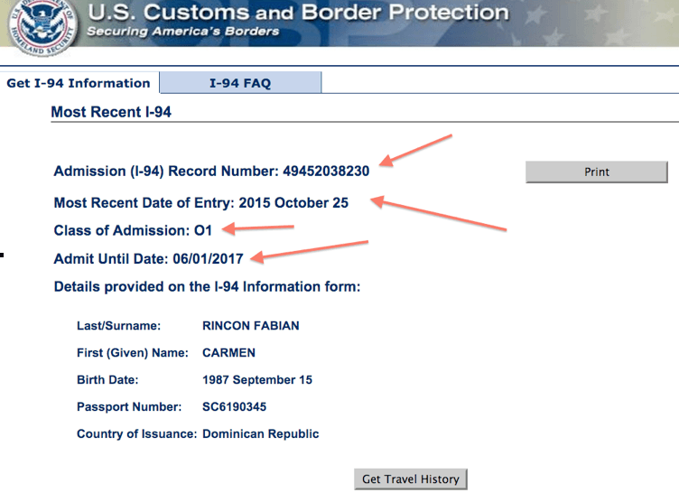Click the birth date 1987 September 15
Viewport: 679px width, 502px height.
[x=257, y=380]
